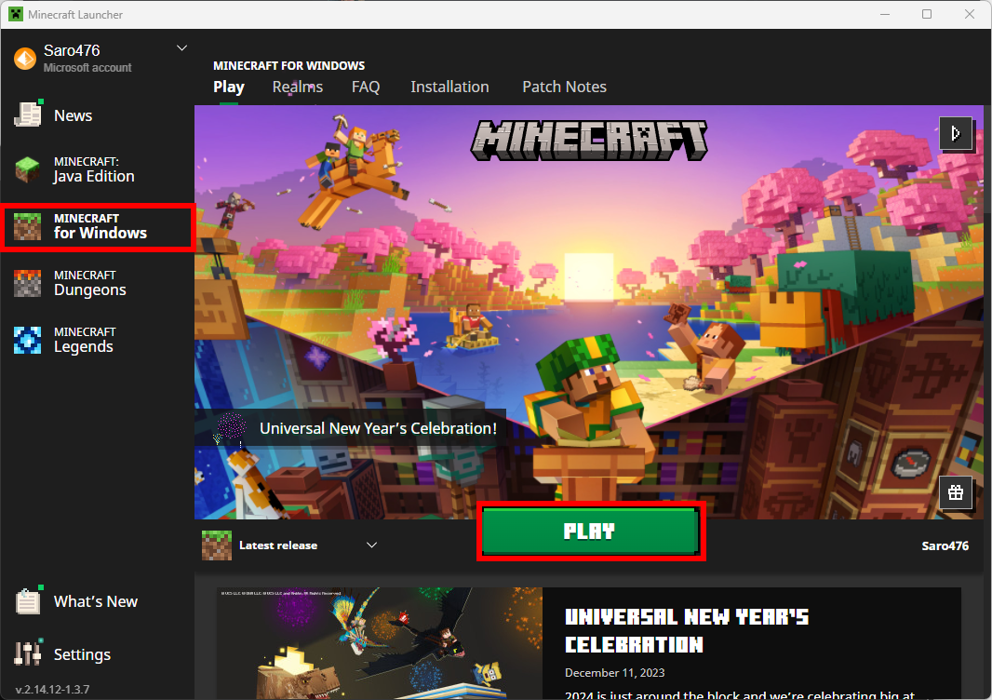992x700 pixels.
Task: Expand the Saro476 account dropdown chevron
Action: [181, 48]
